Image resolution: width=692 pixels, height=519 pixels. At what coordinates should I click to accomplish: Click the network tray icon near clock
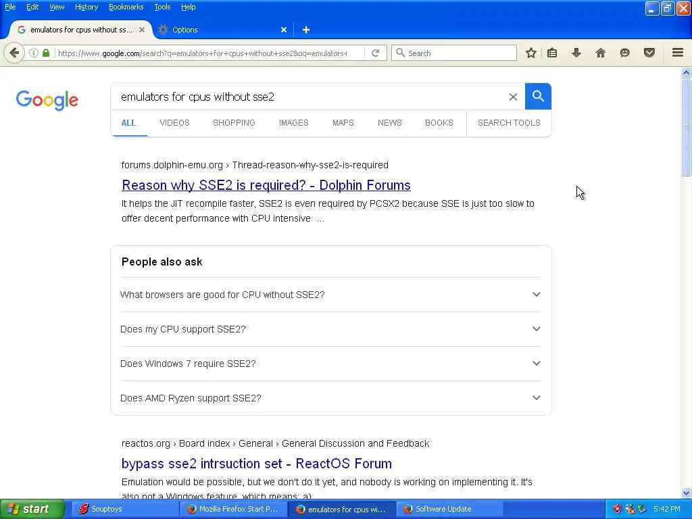click(x=642, y=509)
